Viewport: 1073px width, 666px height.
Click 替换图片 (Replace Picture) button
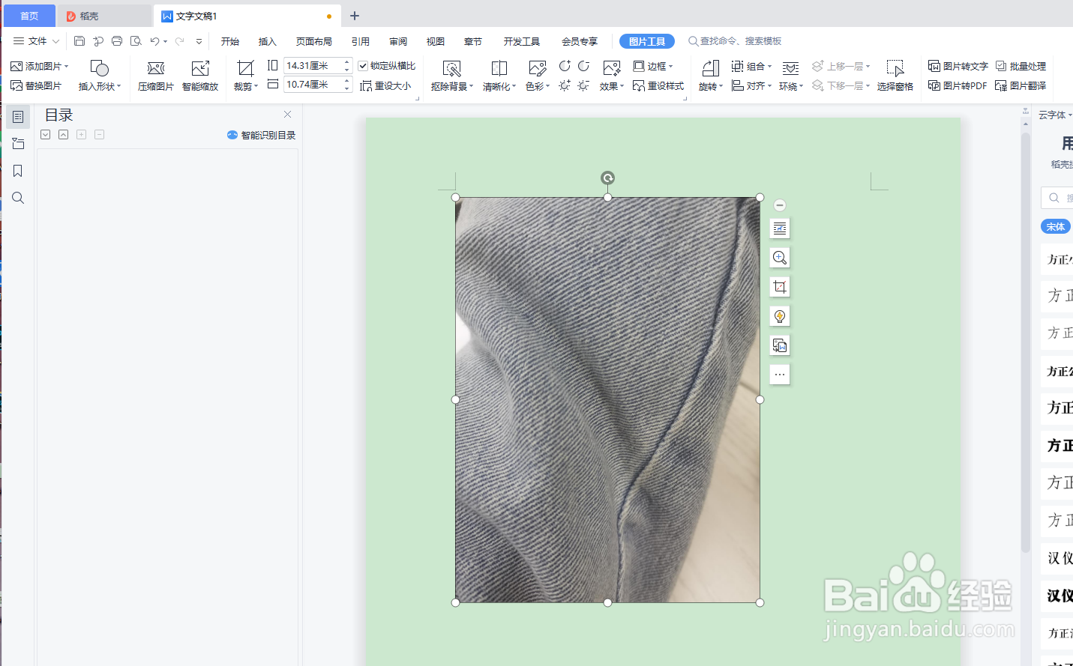pyautogui.click(x=36, y=86)
